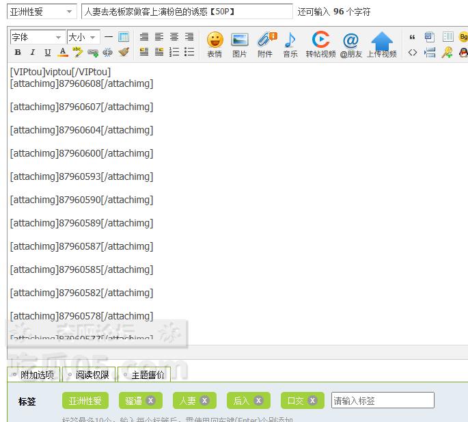Image resolution: width=468 pixels, height=422 pixels.
Task: Open the 大小 font size dropdown
Action: pos(83,37)
